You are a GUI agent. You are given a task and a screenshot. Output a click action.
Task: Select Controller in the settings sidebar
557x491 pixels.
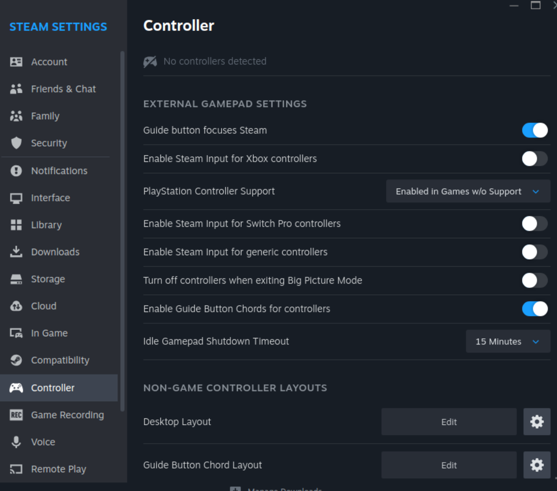pyautogui.click(x=59, y=388)
